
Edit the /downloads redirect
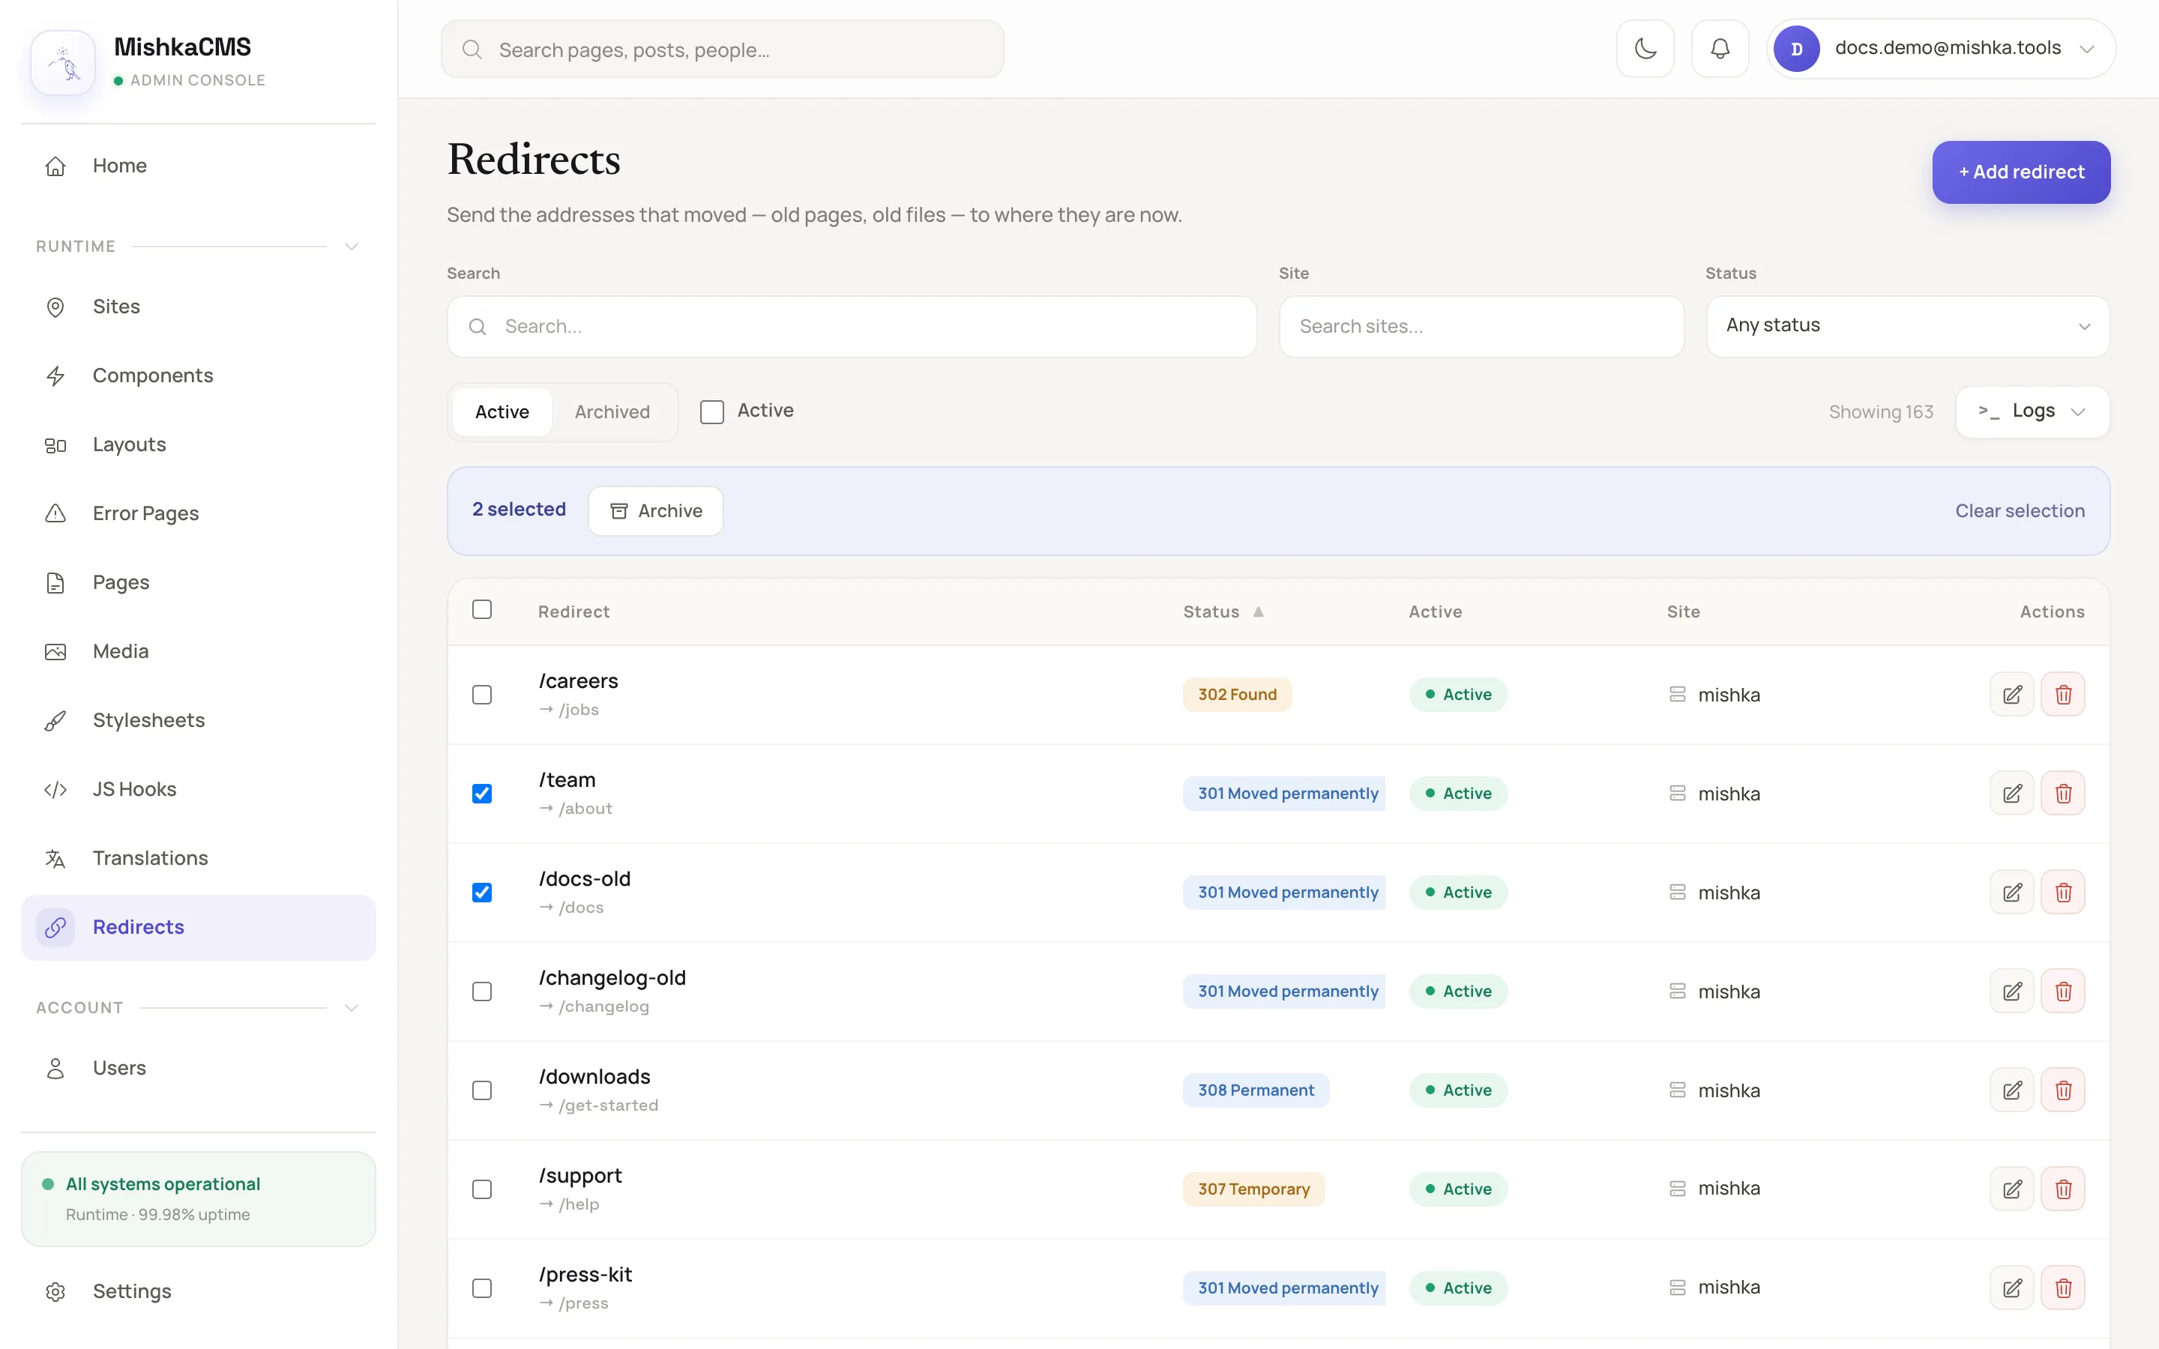pyautogui.click(x=2012, y=1090)
